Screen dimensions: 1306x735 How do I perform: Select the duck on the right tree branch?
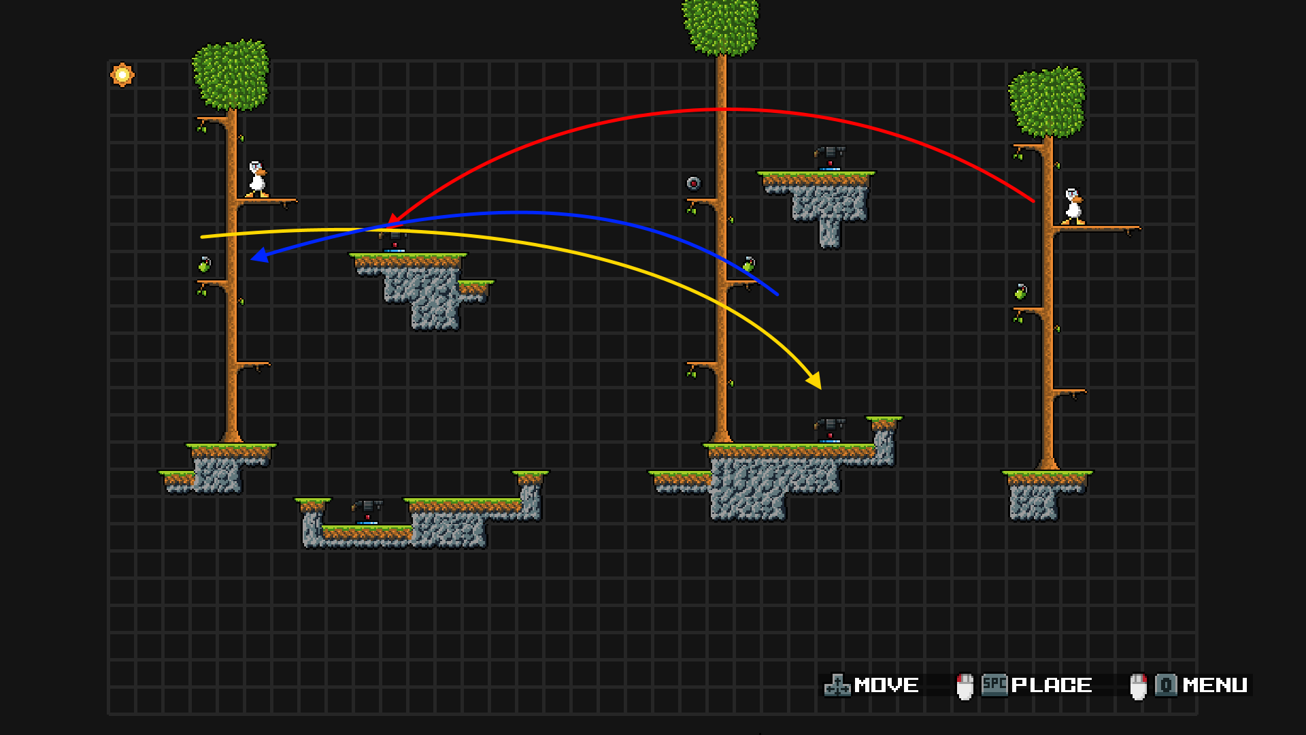(1073, 207)
